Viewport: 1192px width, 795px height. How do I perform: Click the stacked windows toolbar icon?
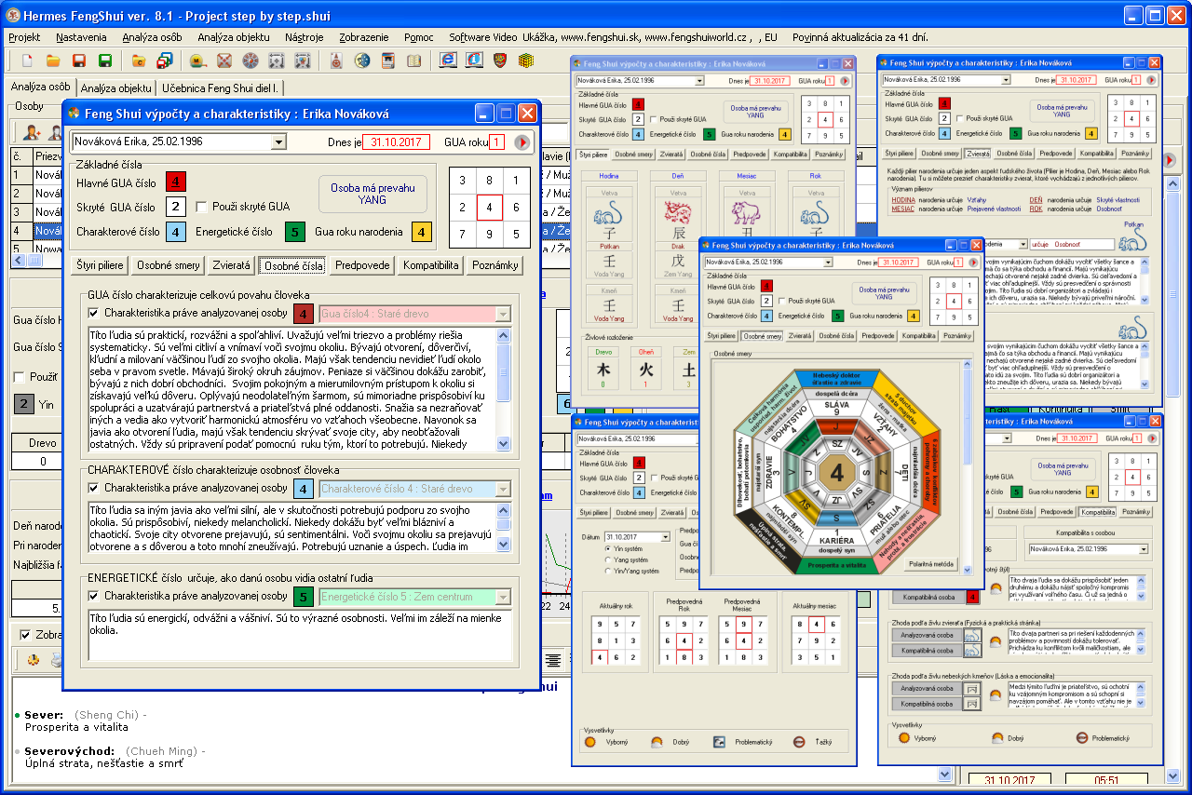coord(165,61)
